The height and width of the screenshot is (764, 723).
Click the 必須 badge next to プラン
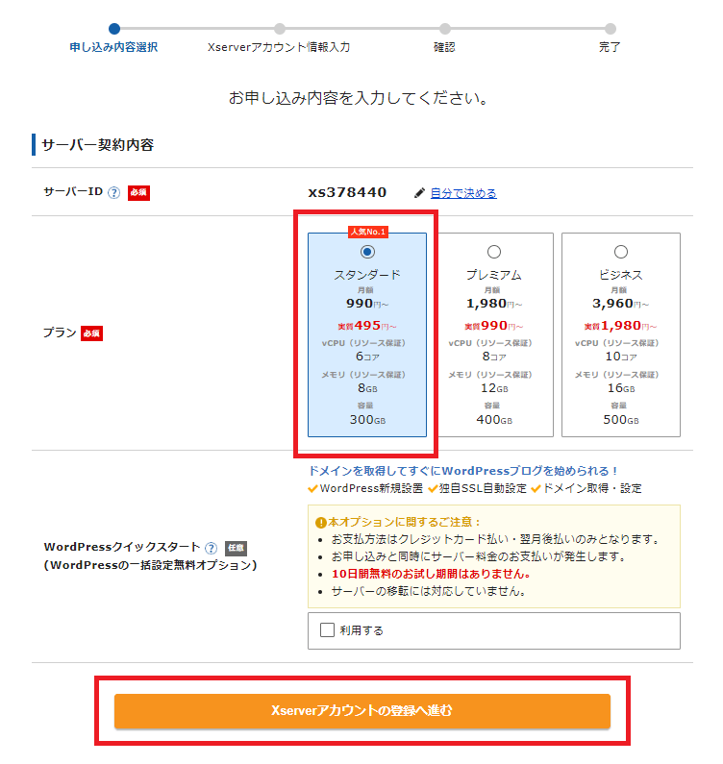(91, 333)
